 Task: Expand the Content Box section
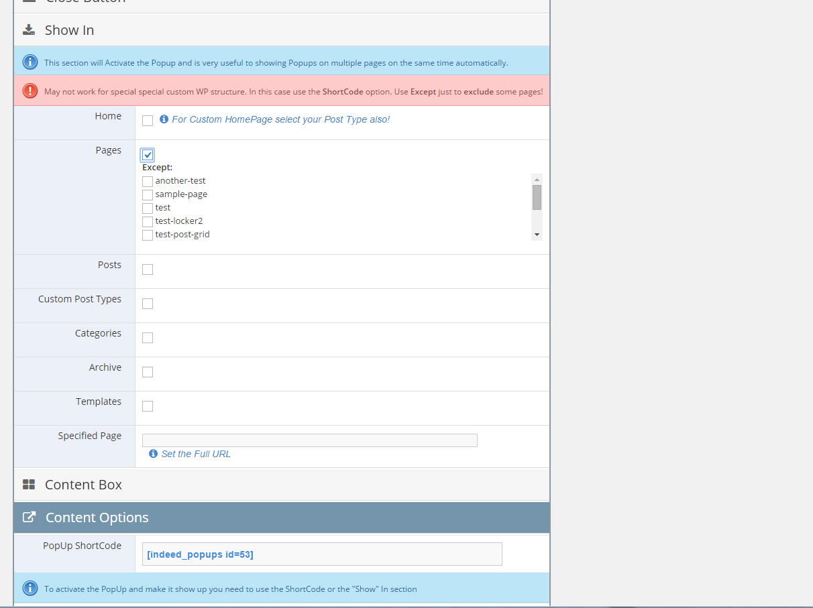pyautogui.click(x=84, y=485)
